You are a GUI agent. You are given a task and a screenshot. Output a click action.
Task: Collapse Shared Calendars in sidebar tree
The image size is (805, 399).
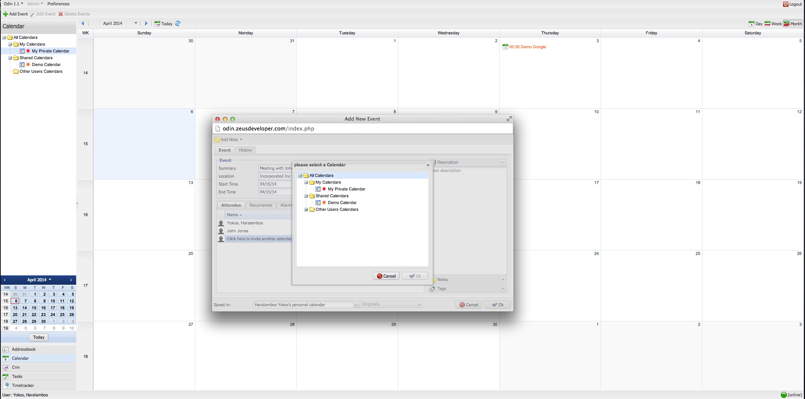[10, 58]
